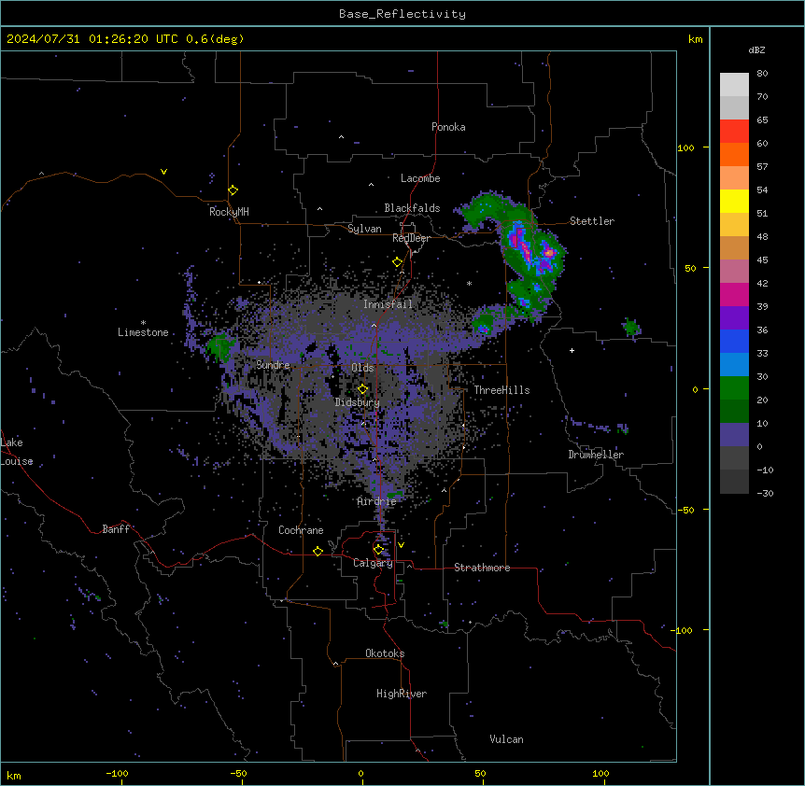The height and width of the screenshot is (786, 805).
Task: Pick the bright green swatch between 30 and 20
Action: click(x=734, y=388)
